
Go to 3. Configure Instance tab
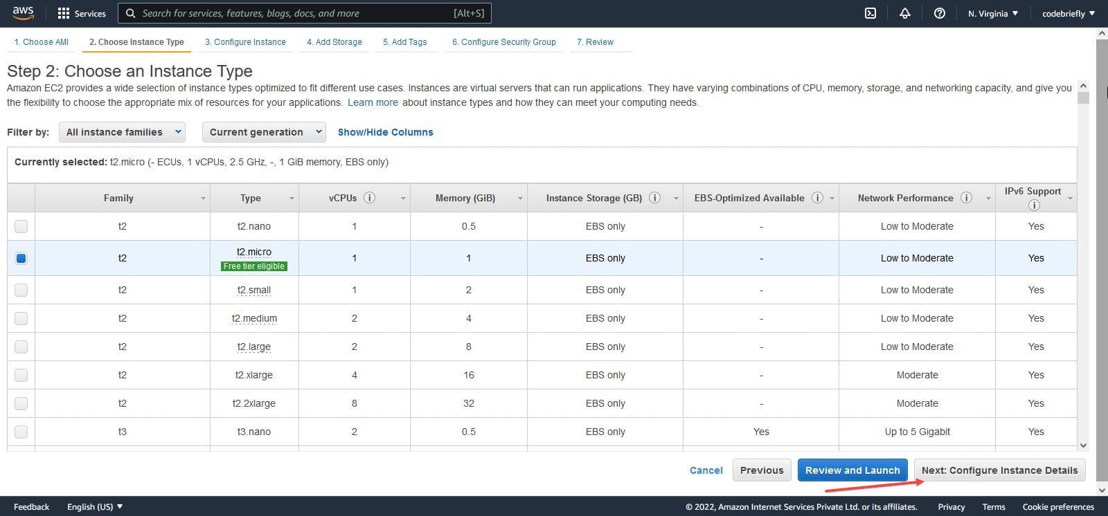tap(245, 42)
